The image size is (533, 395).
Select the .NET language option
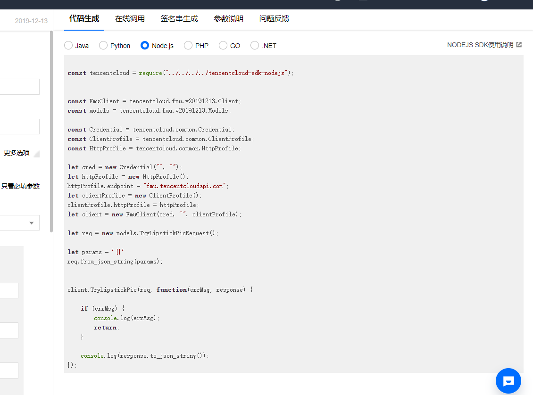[255, 46]
